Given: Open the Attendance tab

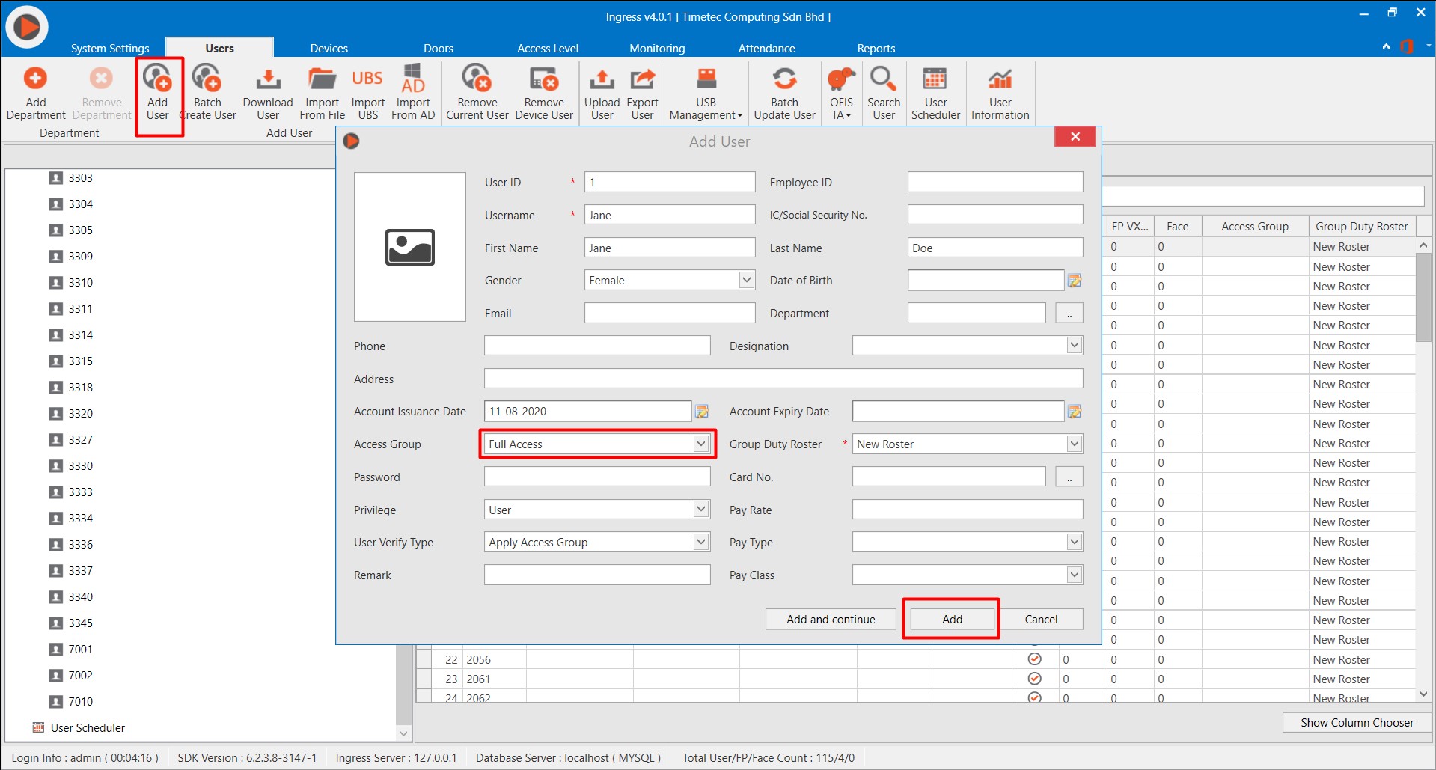Looking at the screenshot, I should tap(766, 48).
